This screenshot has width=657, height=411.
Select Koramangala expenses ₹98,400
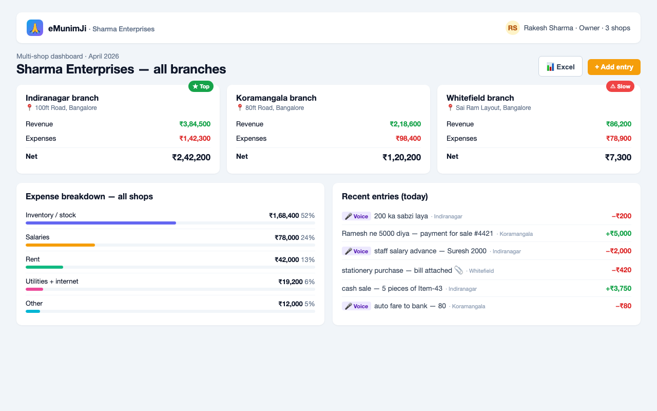(409, 139)
